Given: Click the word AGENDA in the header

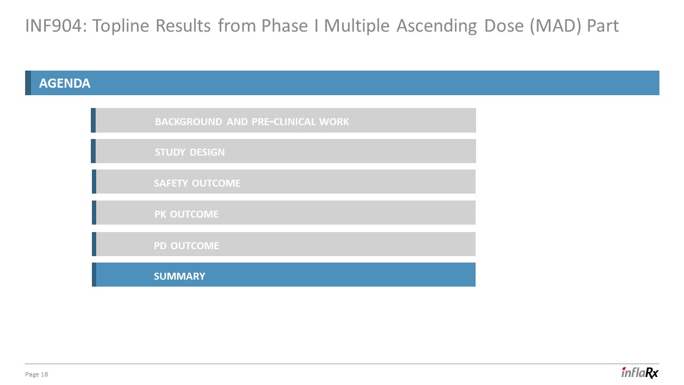Looking at the screenshot, I should pyautogui.click(x=65, y=83).
